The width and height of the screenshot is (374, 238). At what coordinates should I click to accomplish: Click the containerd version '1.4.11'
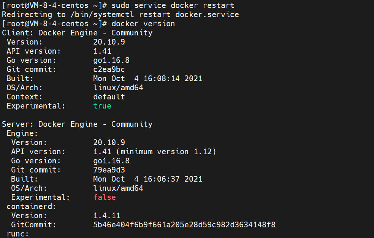coord(107,216)
